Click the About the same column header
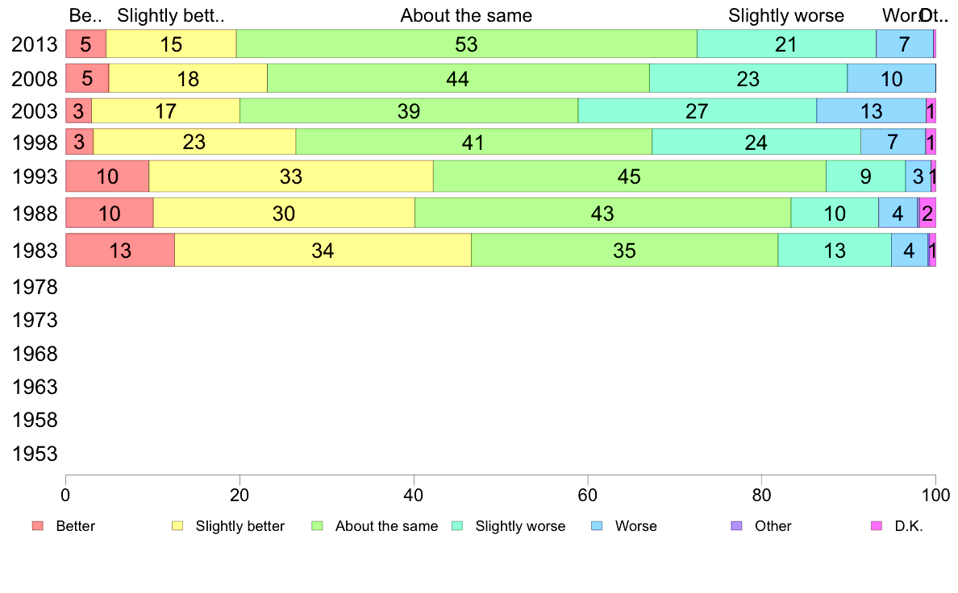Screen dimensions: 958x593 [466, 16]
